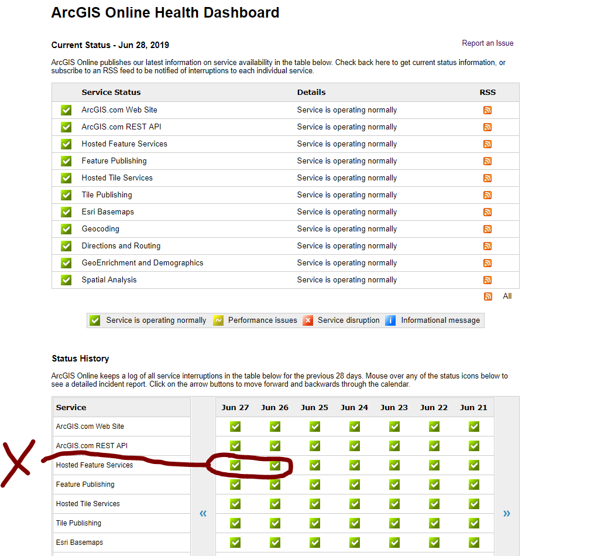Click ArcGIS.com Web Site status for Jun 27
Screen dimensions: 594x556
(x=235, y=427)
